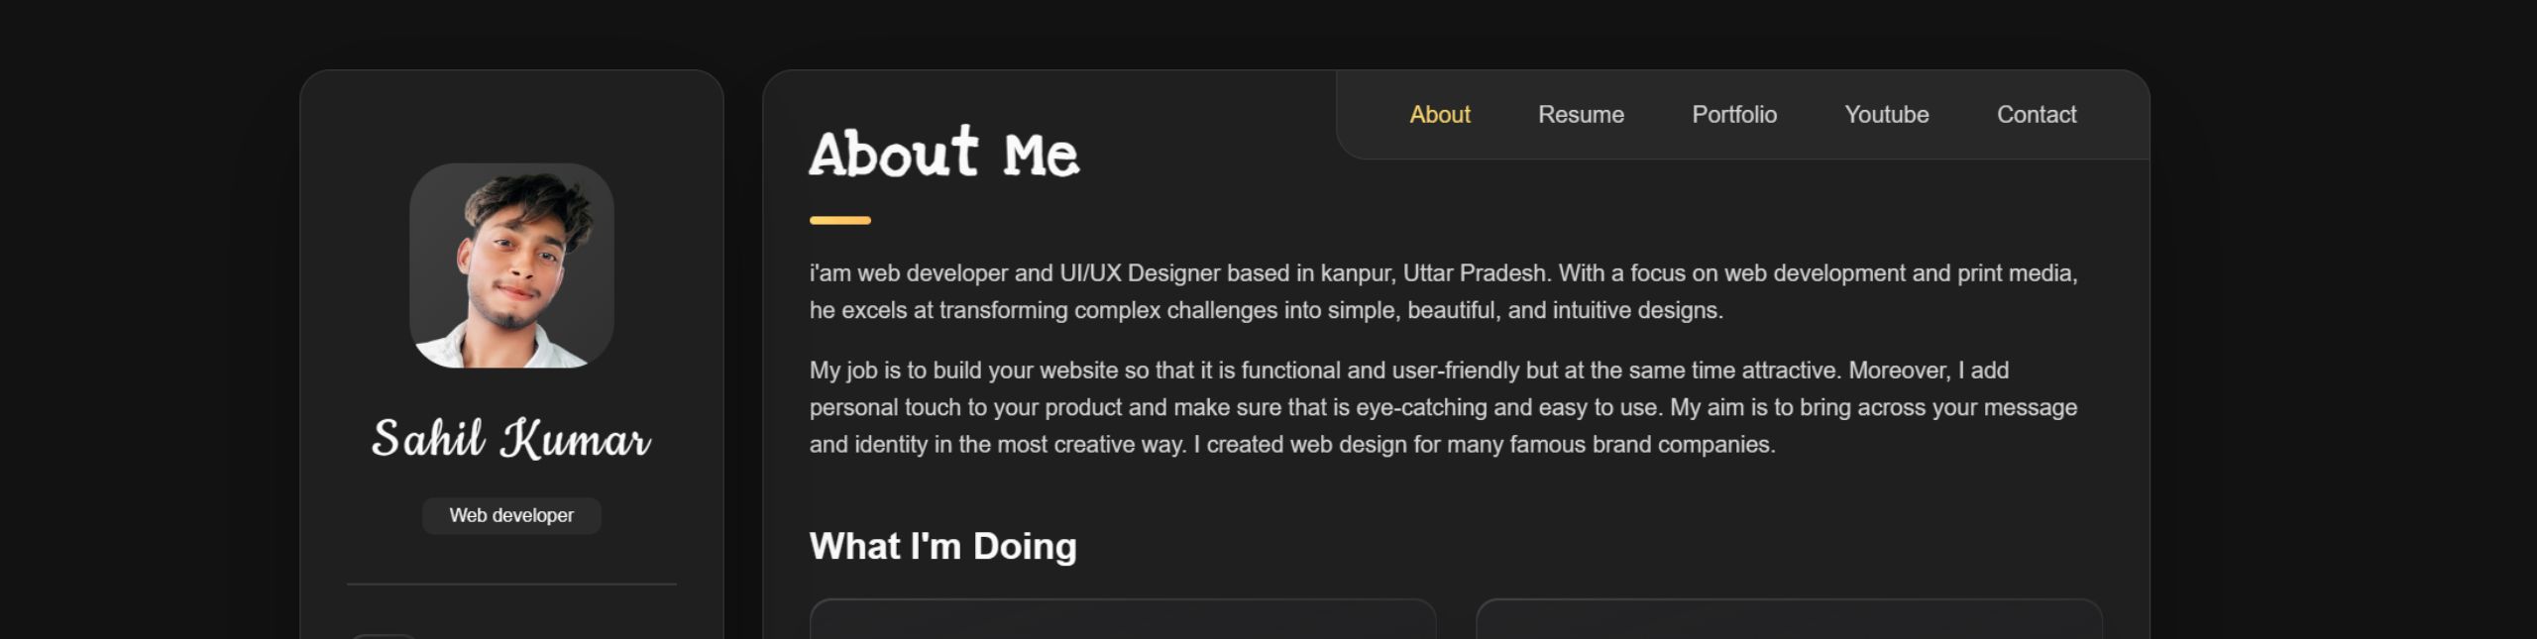The image size is (2537, 639).
Task: Open the Contact section
Action: (x=2036, y=115)
